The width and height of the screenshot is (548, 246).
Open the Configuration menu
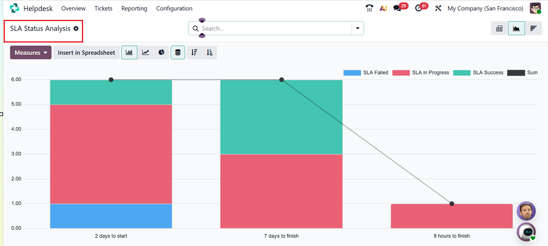pyautogui.click(x=174, y=9)
